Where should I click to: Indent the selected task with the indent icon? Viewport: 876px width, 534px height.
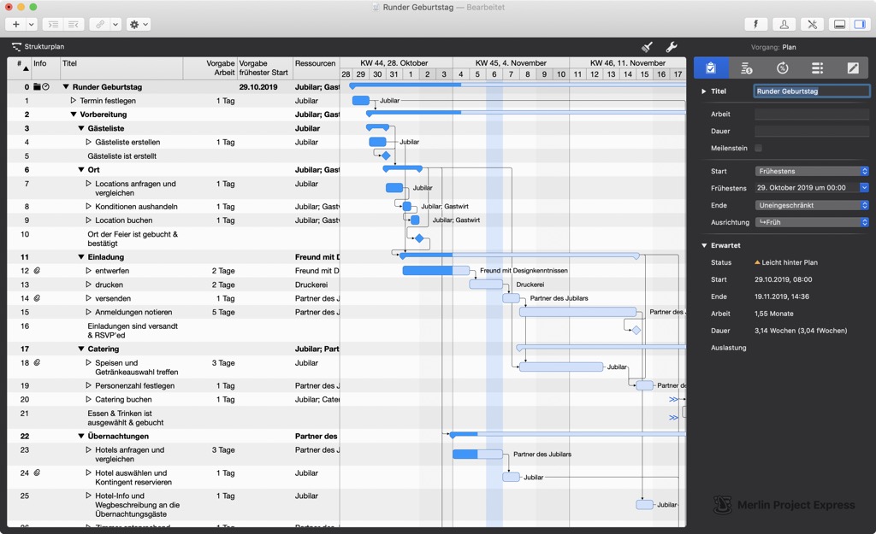(54, 24)
